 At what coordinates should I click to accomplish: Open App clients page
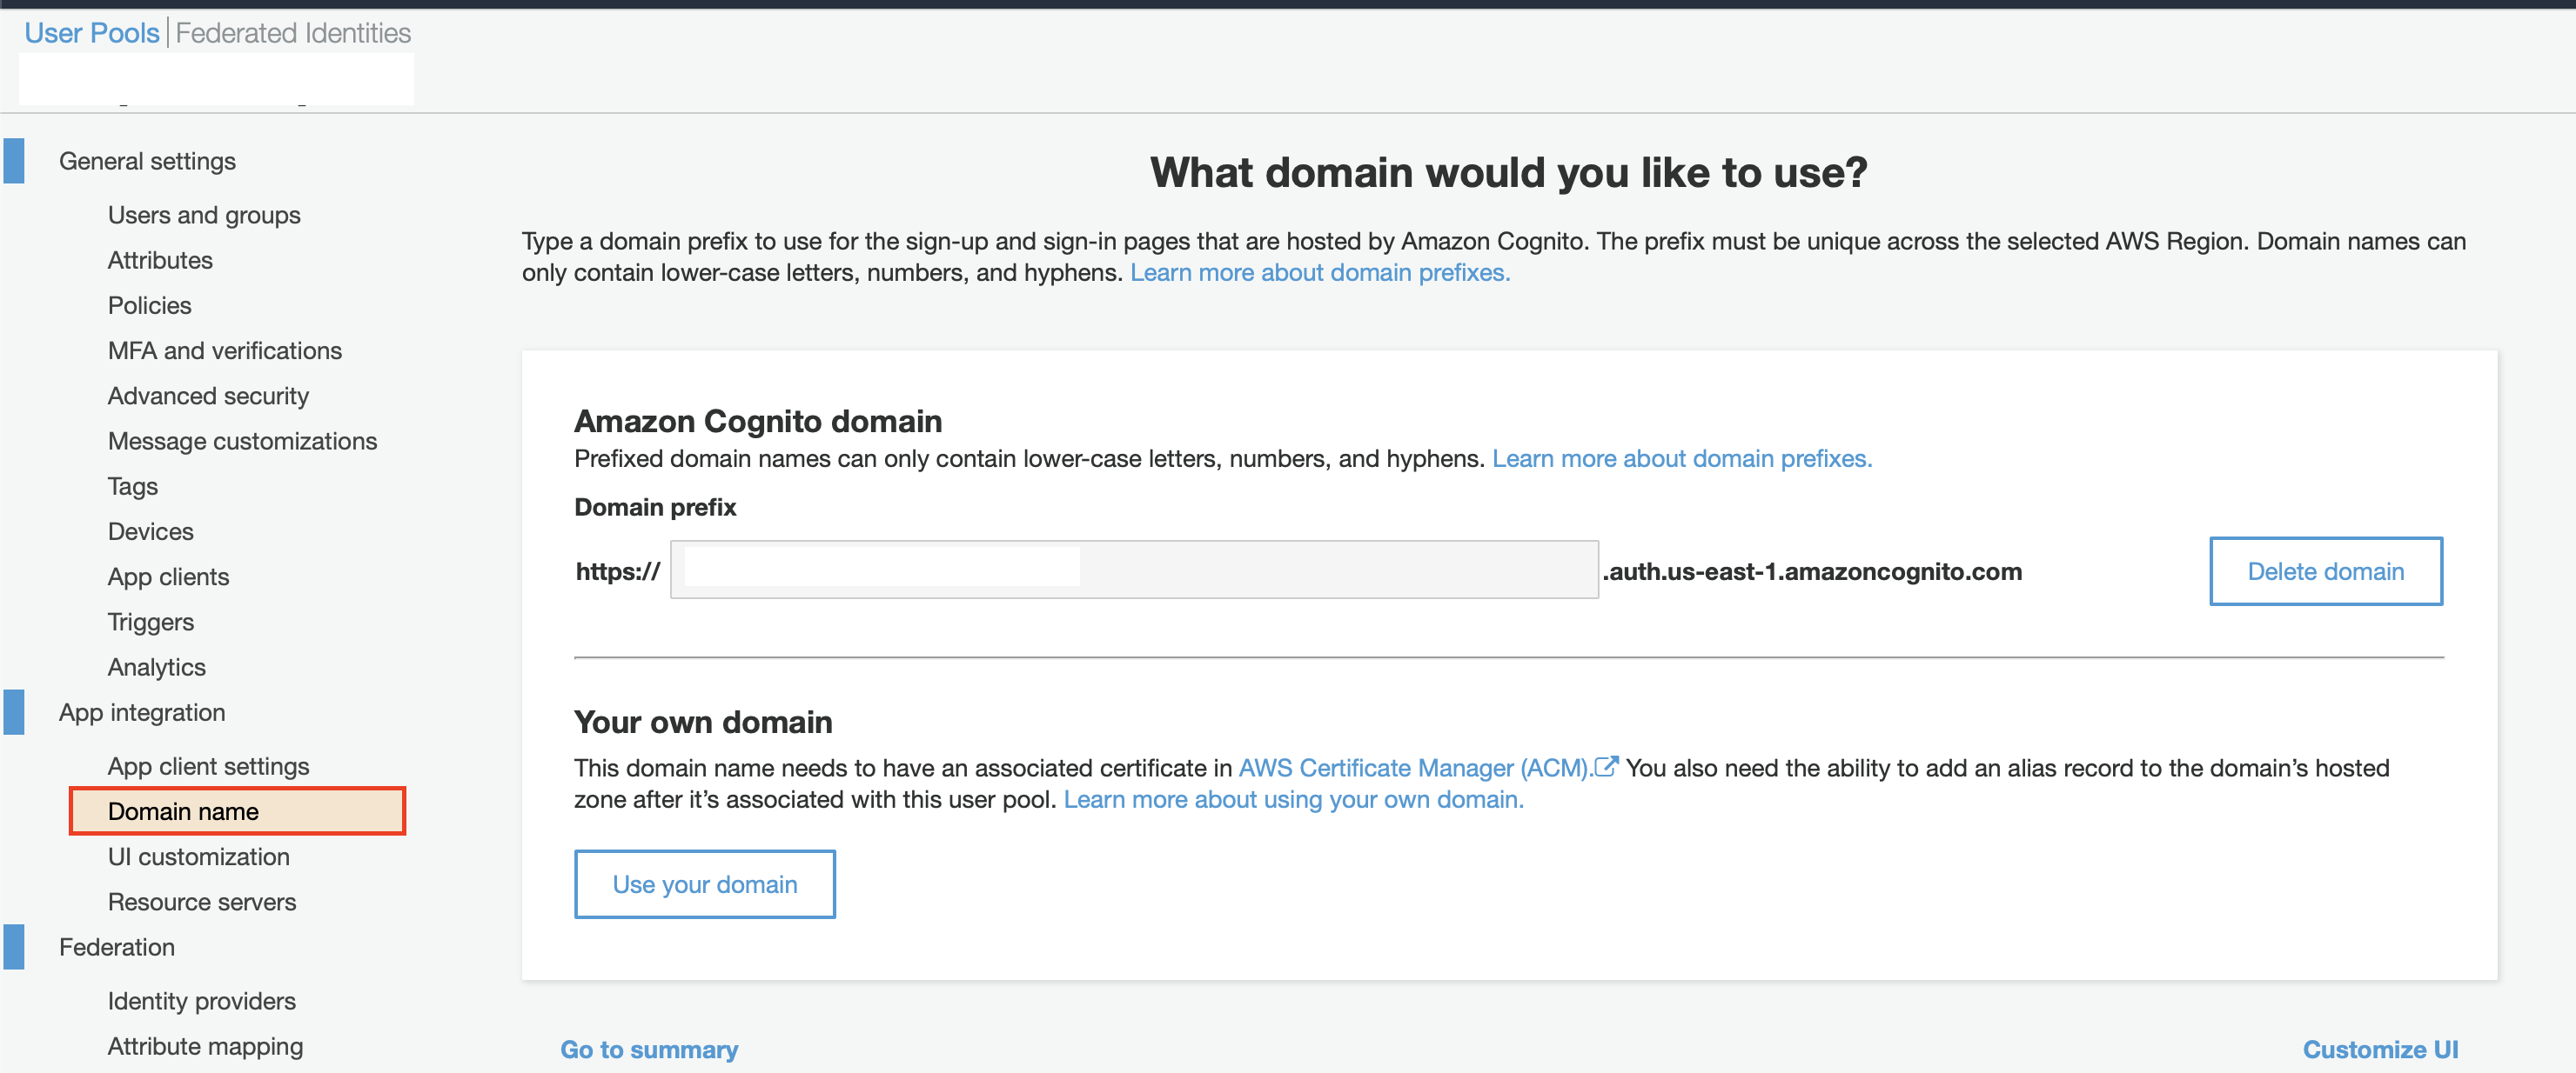[x=168, y=576]
